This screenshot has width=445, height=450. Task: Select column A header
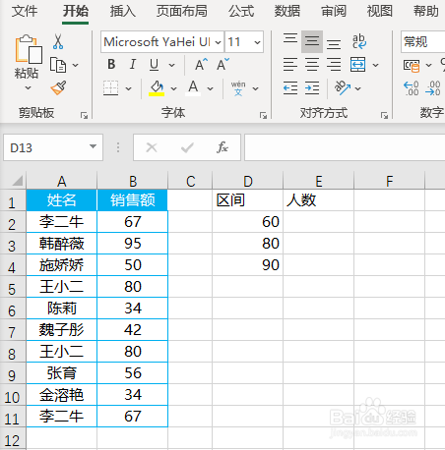62,181
